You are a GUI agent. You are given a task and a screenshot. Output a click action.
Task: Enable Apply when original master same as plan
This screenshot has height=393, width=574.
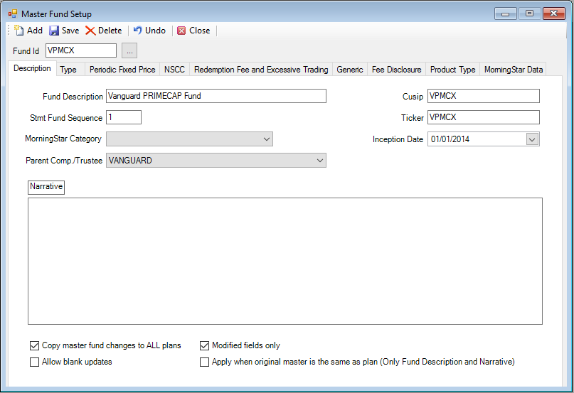click(204, 362)
